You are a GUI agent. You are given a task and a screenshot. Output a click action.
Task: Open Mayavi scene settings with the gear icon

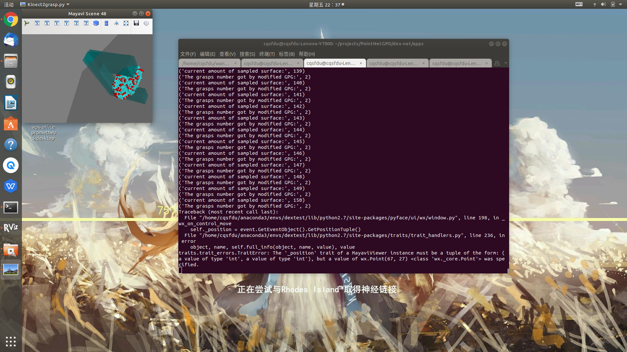[146, 23]
